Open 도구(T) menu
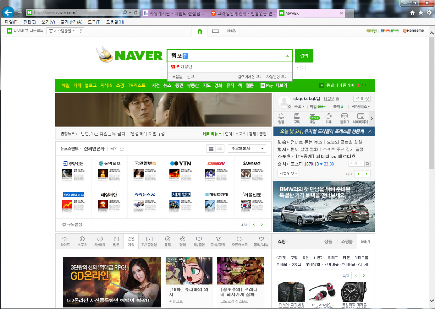Viewport: 435px width, 309px height. [94, 22]
